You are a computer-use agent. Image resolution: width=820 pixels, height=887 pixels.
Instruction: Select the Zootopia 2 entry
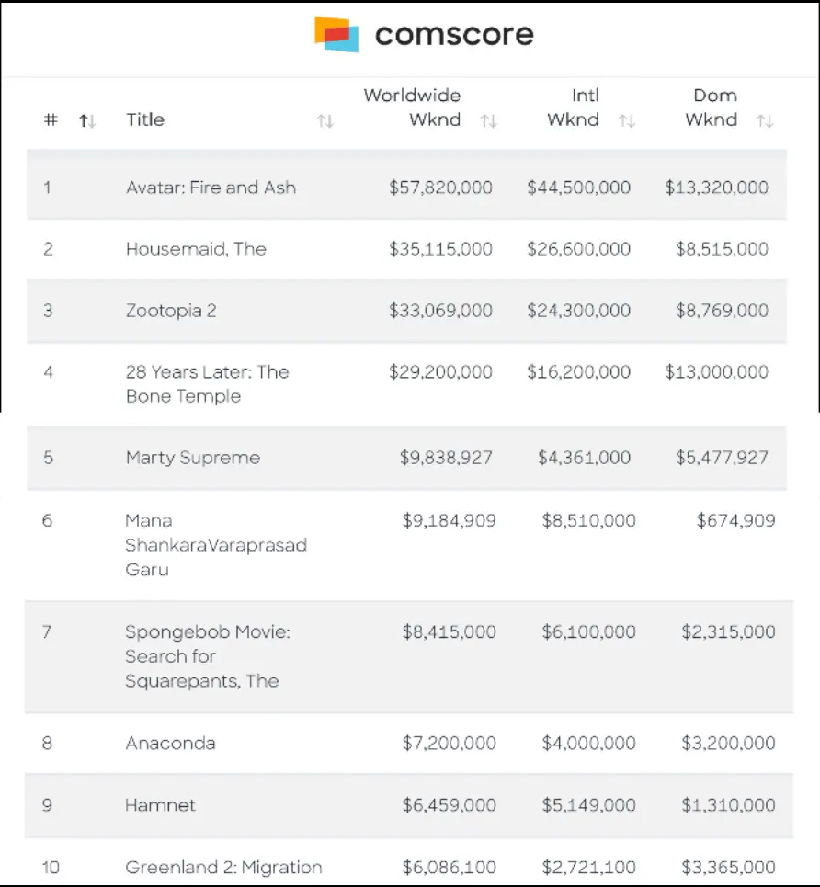(171, 311)
